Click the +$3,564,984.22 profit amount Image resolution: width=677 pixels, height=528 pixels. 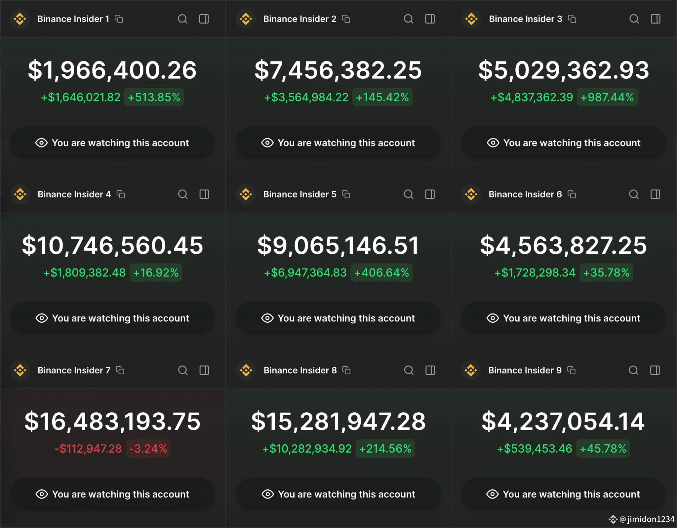pyautogui.click(x=306, y=97)
